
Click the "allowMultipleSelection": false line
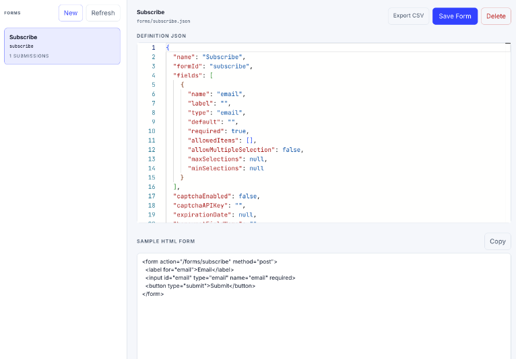(x=245, y=150)
